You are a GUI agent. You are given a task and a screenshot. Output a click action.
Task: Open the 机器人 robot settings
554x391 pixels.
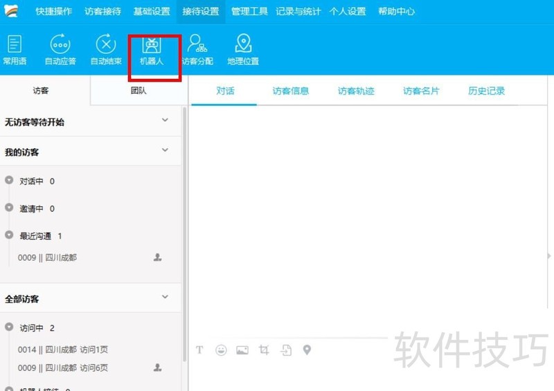[152, 51]
